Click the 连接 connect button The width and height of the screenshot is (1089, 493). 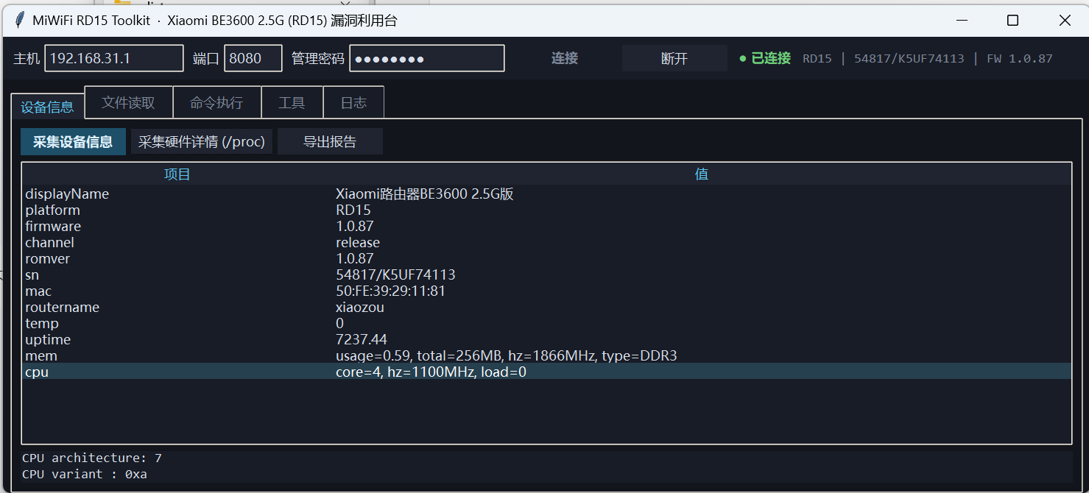(565, 58)
